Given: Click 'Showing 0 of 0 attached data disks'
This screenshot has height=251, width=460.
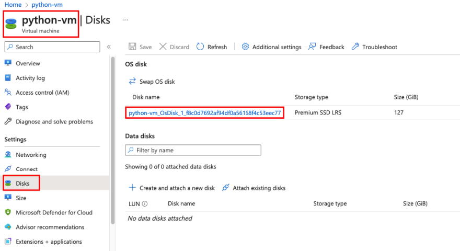Looking at the screenshot, I should 170,167.
